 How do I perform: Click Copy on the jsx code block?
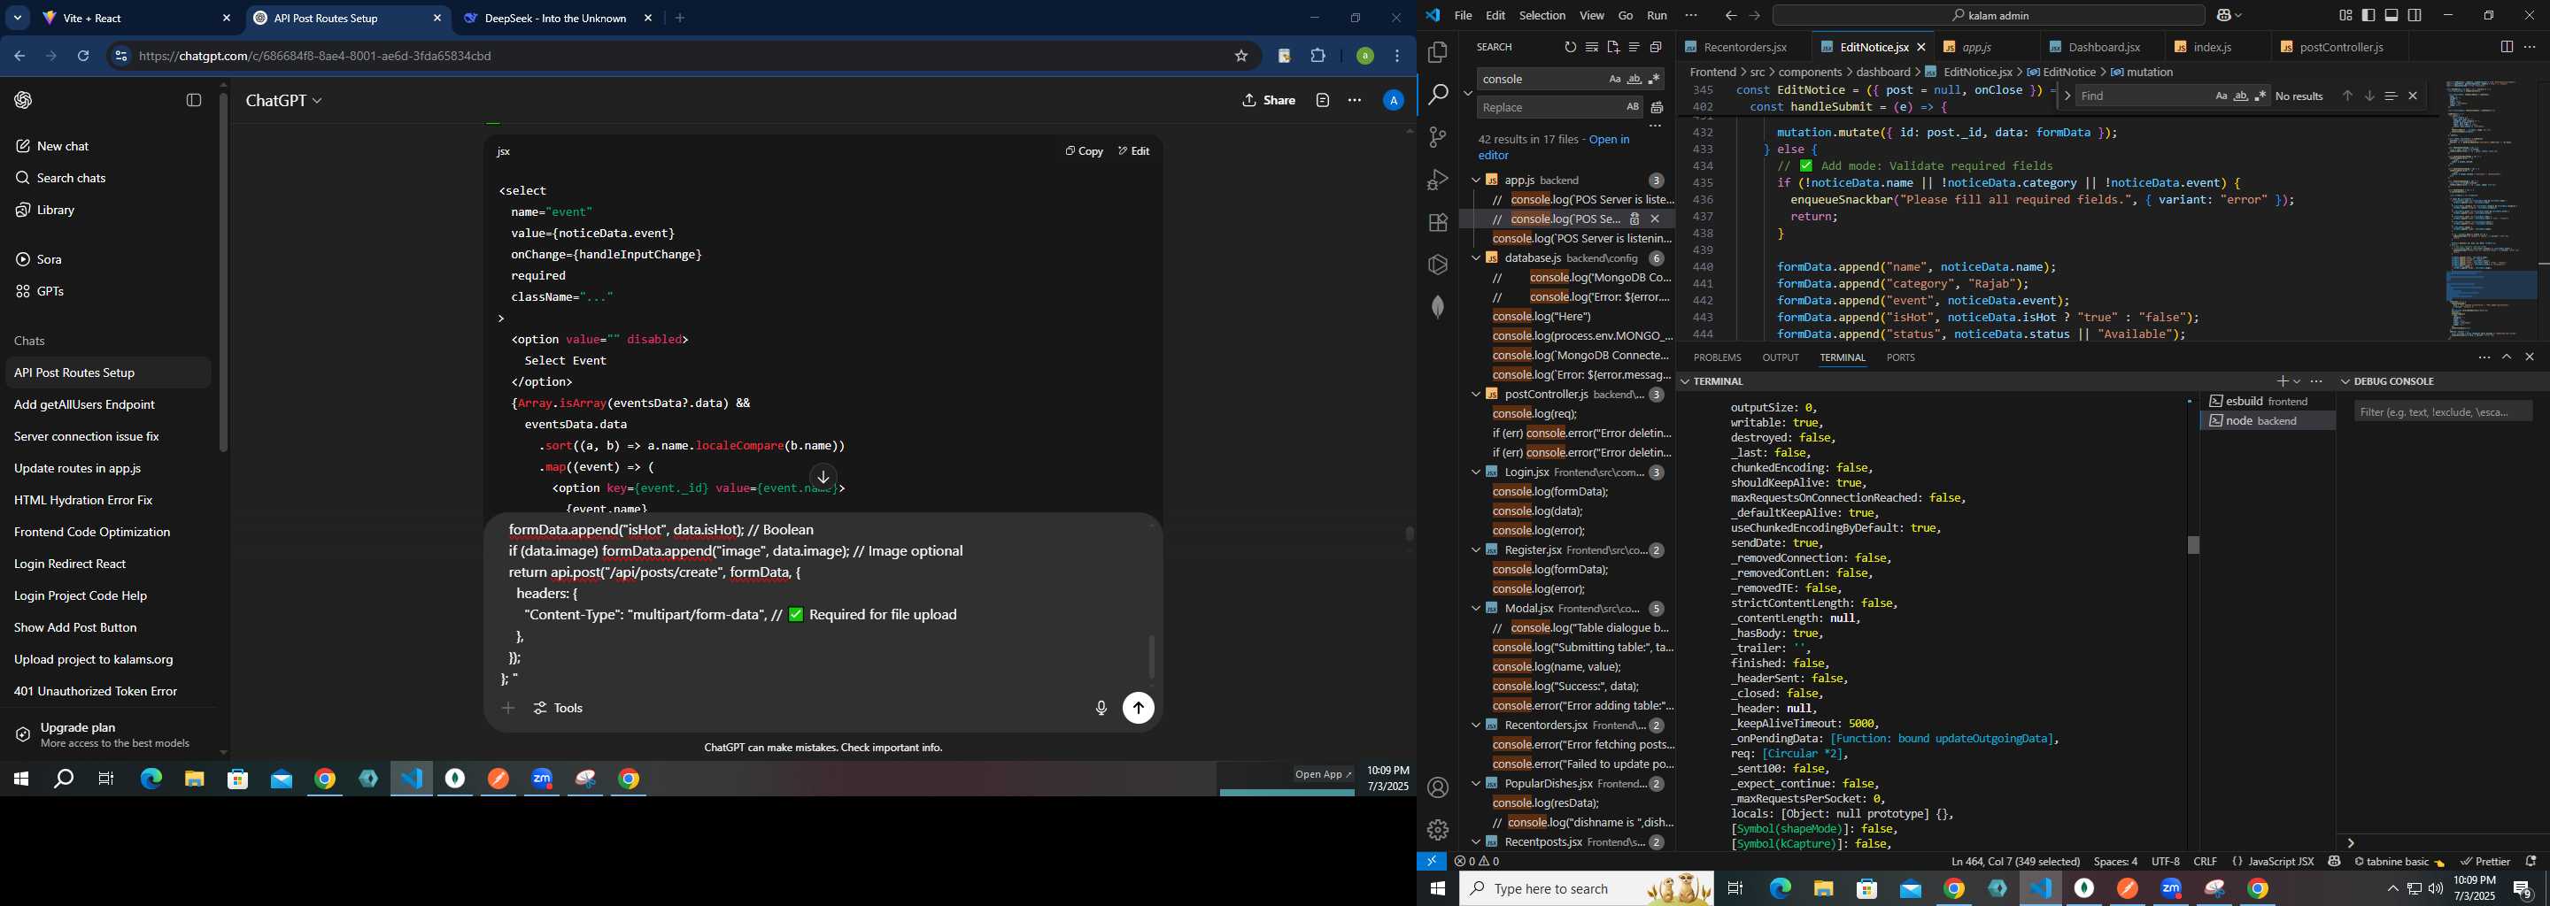(1084, 151)
